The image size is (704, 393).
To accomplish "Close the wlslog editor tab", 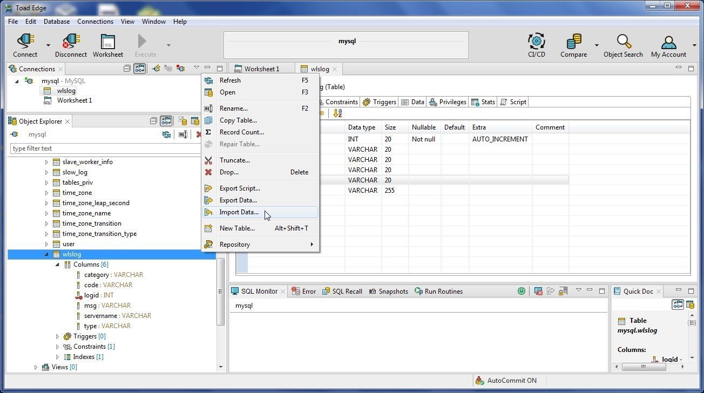I will (x=335, y=69).
